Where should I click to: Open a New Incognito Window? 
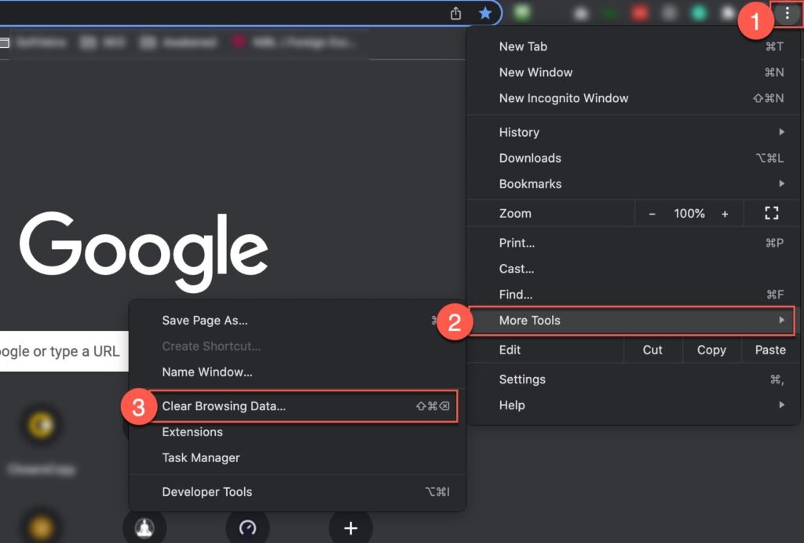pos(634,98)
